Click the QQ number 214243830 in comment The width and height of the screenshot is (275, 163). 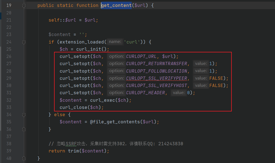171,144
